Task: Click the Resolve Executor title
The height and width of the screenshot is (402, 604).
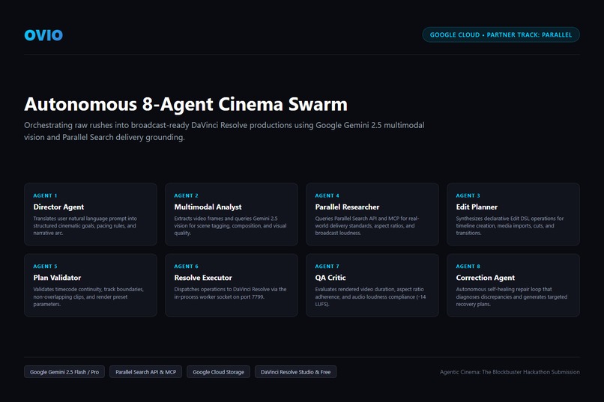Action: click(x=203, y=278)
